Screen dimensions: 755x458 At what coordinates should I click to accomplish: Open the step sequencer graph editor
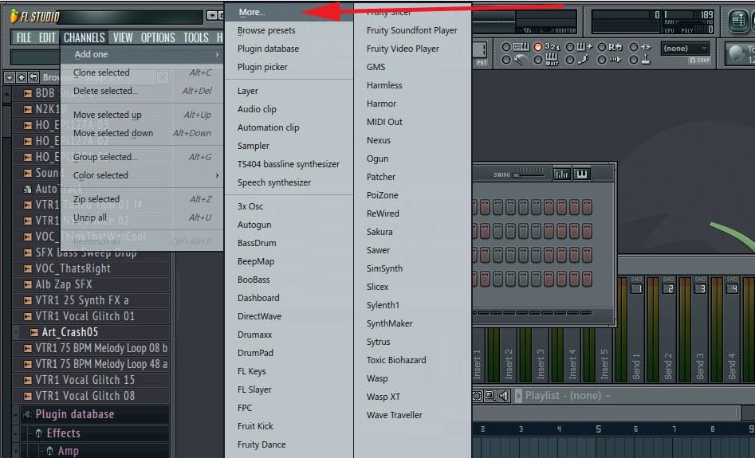coord(561,174)
